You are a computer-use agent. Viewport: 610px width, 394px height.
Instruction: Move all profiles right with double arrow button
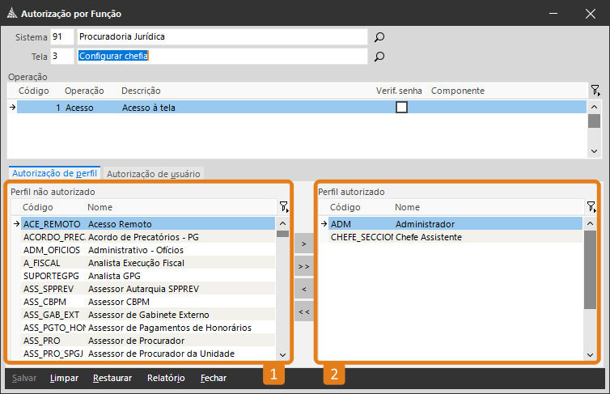pyautogui.click(x=303, y=266)
